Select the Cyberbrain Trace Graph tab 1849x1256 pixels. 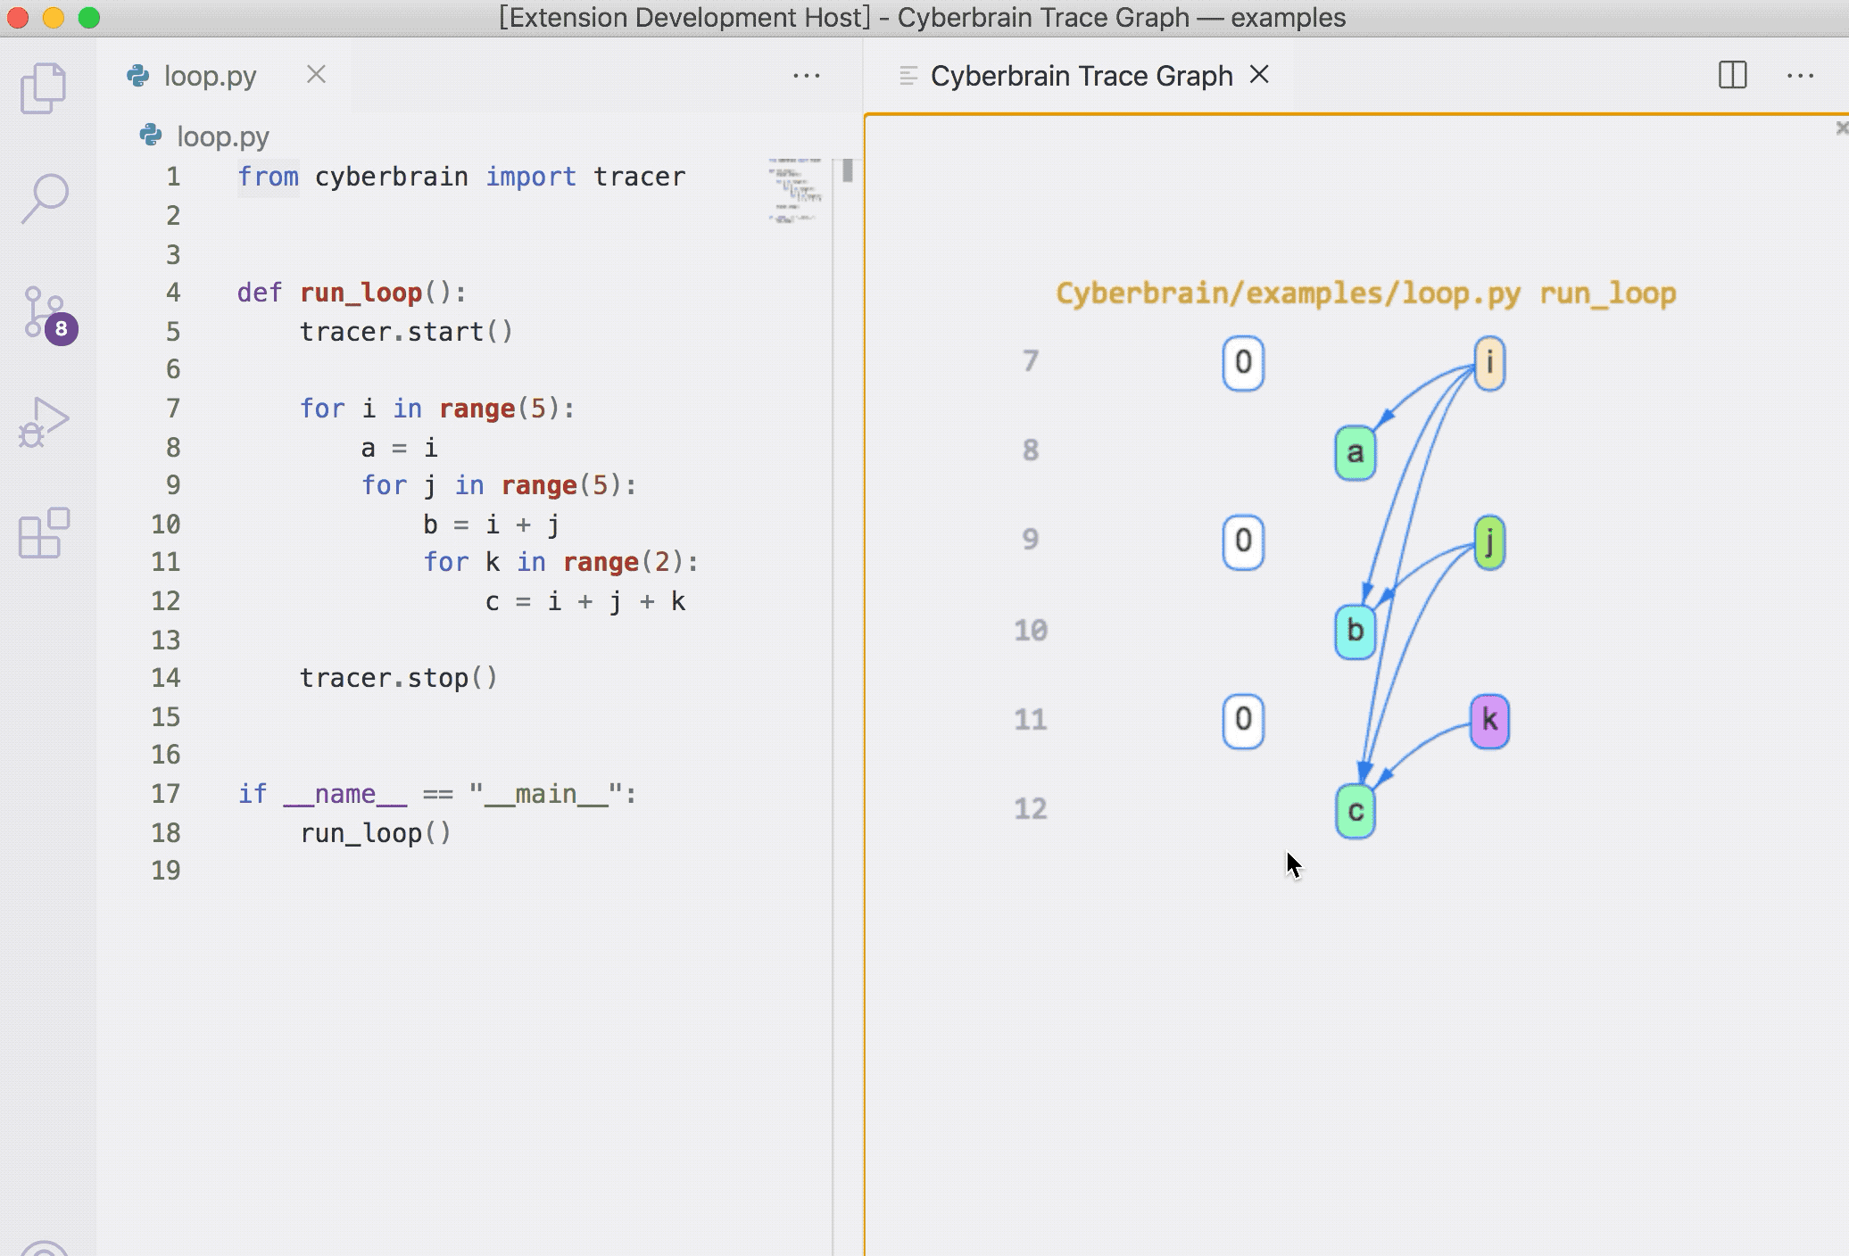tap(1081, 76)
